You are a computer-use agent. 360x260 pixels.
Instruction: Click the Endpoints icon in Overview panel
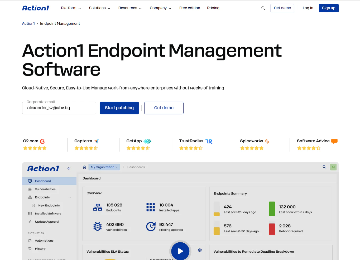98,207
